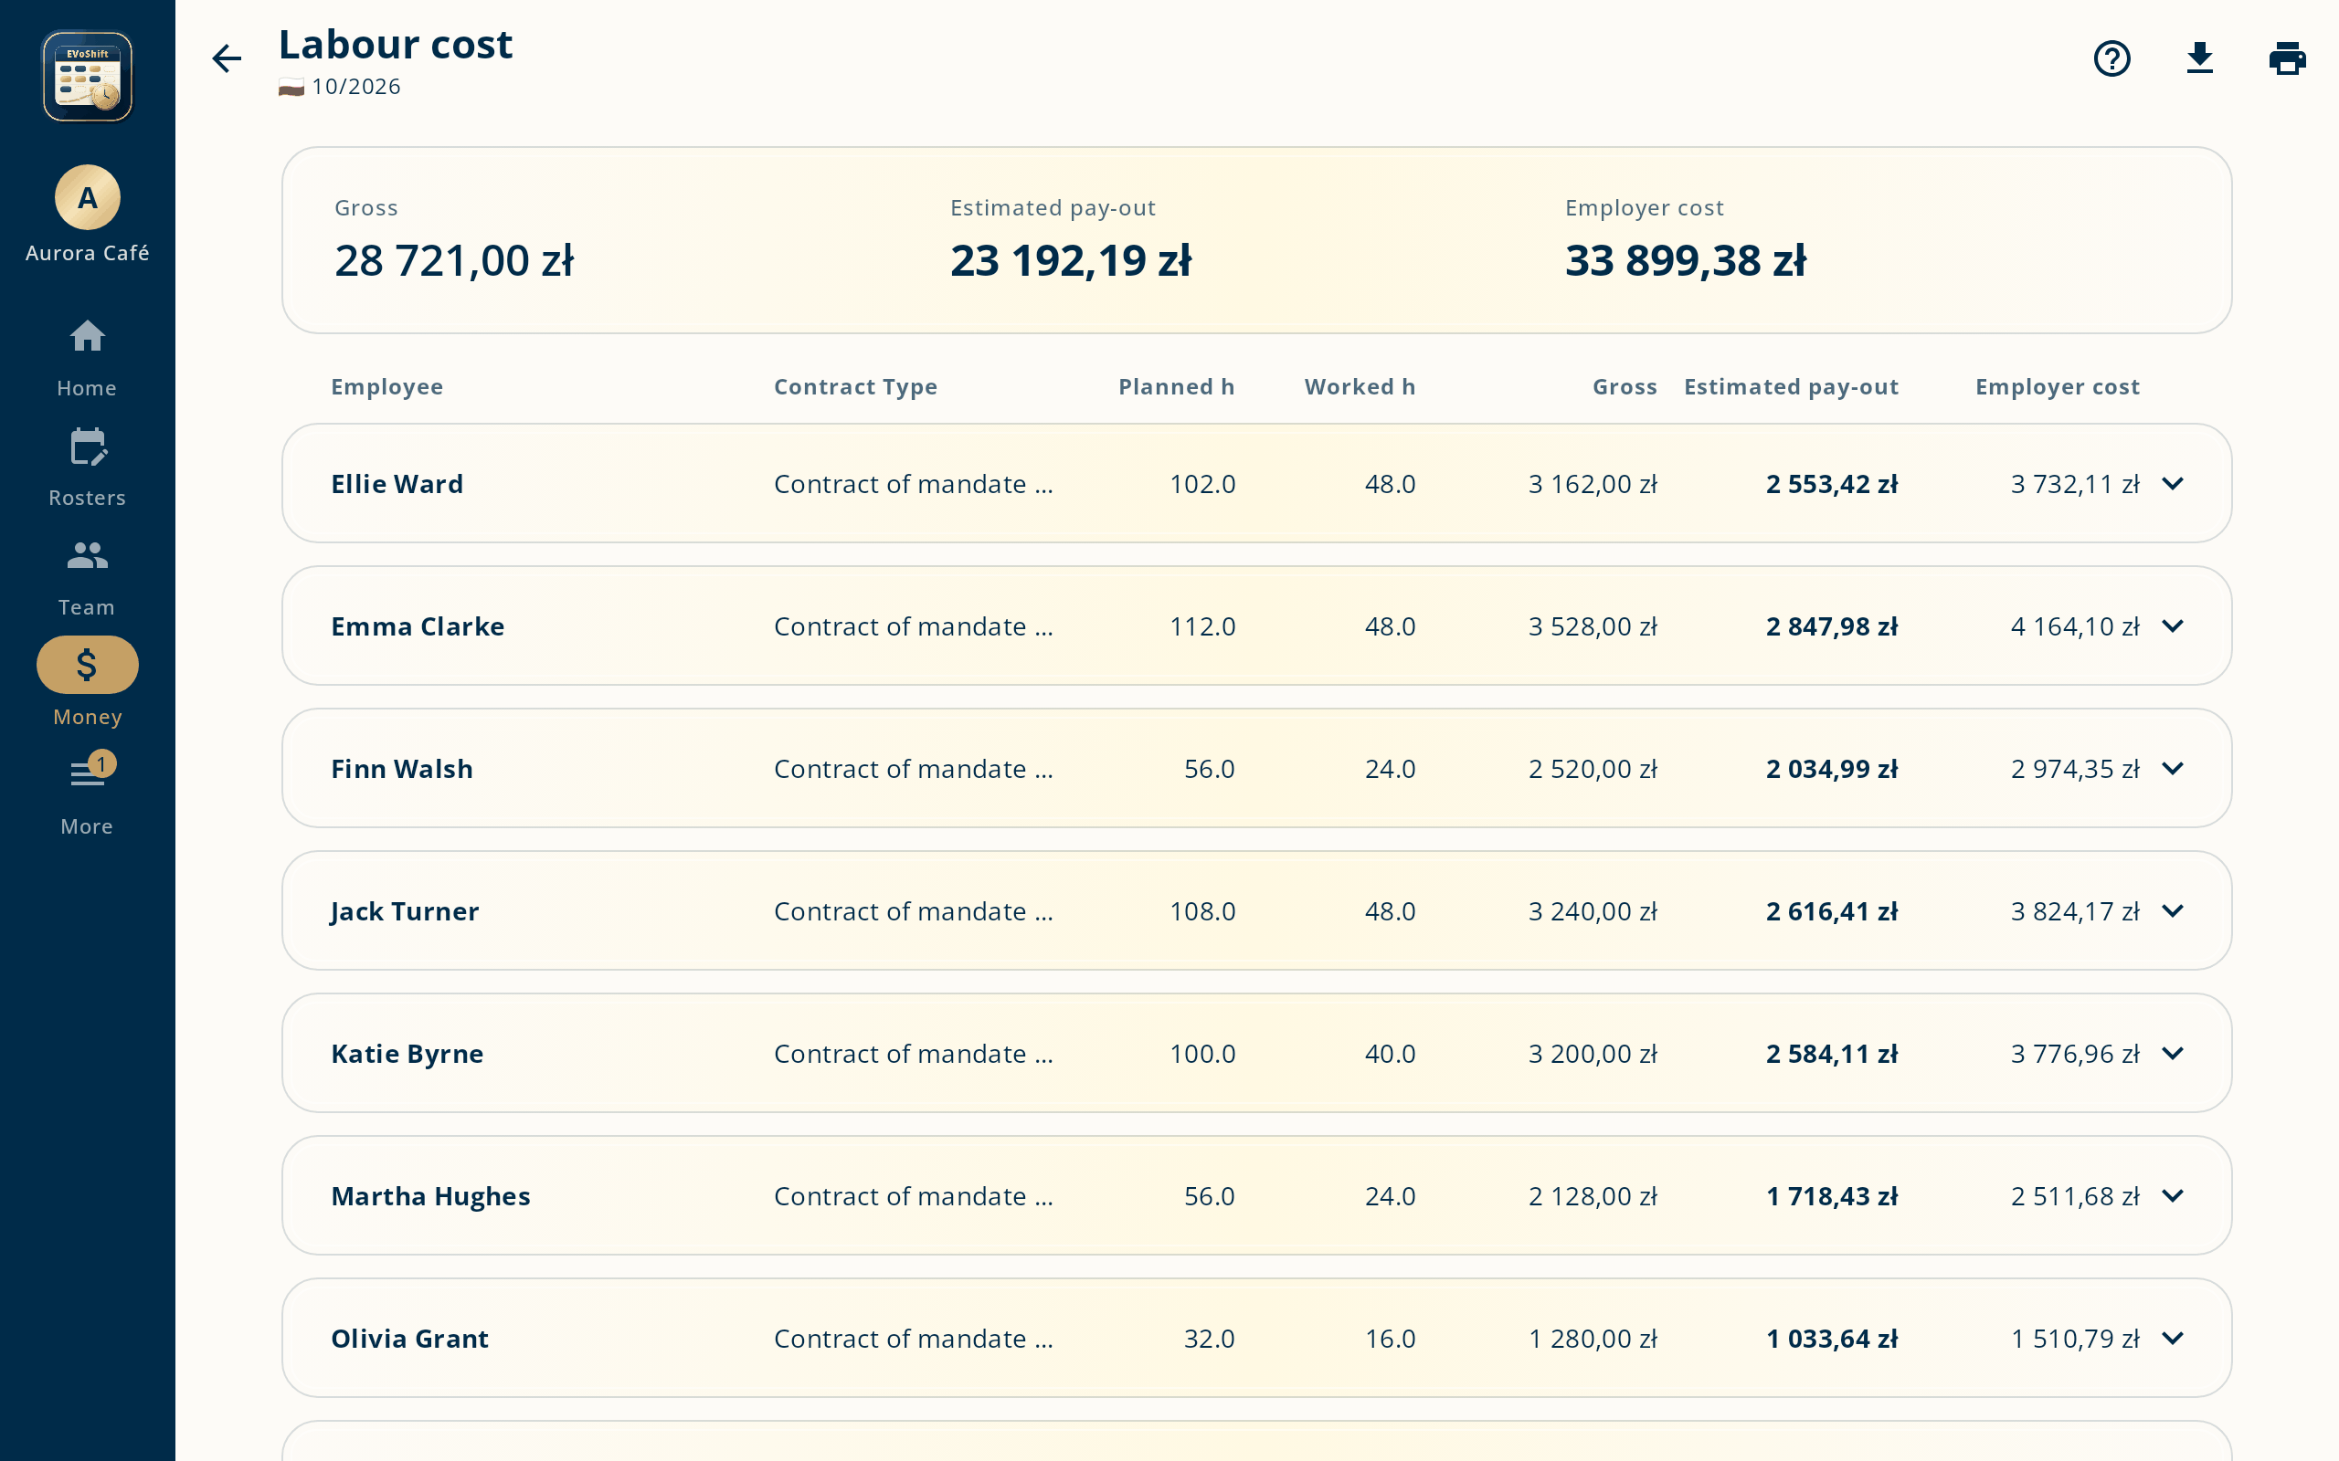Click the back arrow beside Labour cost
The image size is (2339, 1461).
(227, 58)
